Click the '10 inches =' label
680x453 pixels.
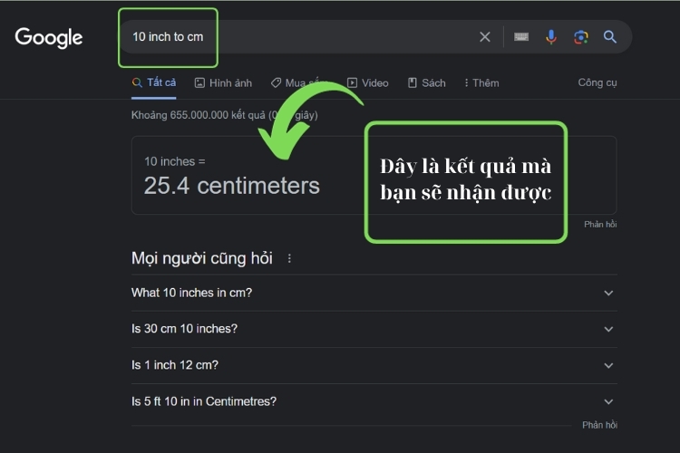coord(175,161)
